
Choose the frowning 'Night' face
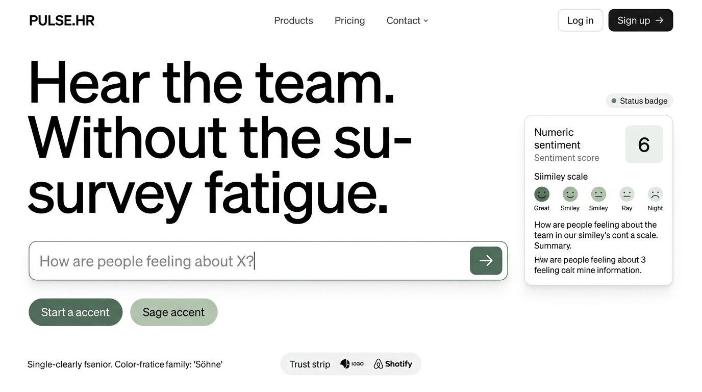(x=655, y=194)
